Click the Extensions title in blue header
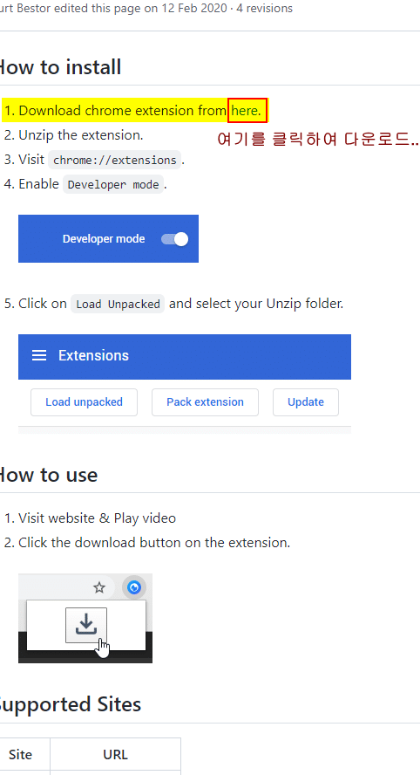420x775 pixels. tap(93, 356)
